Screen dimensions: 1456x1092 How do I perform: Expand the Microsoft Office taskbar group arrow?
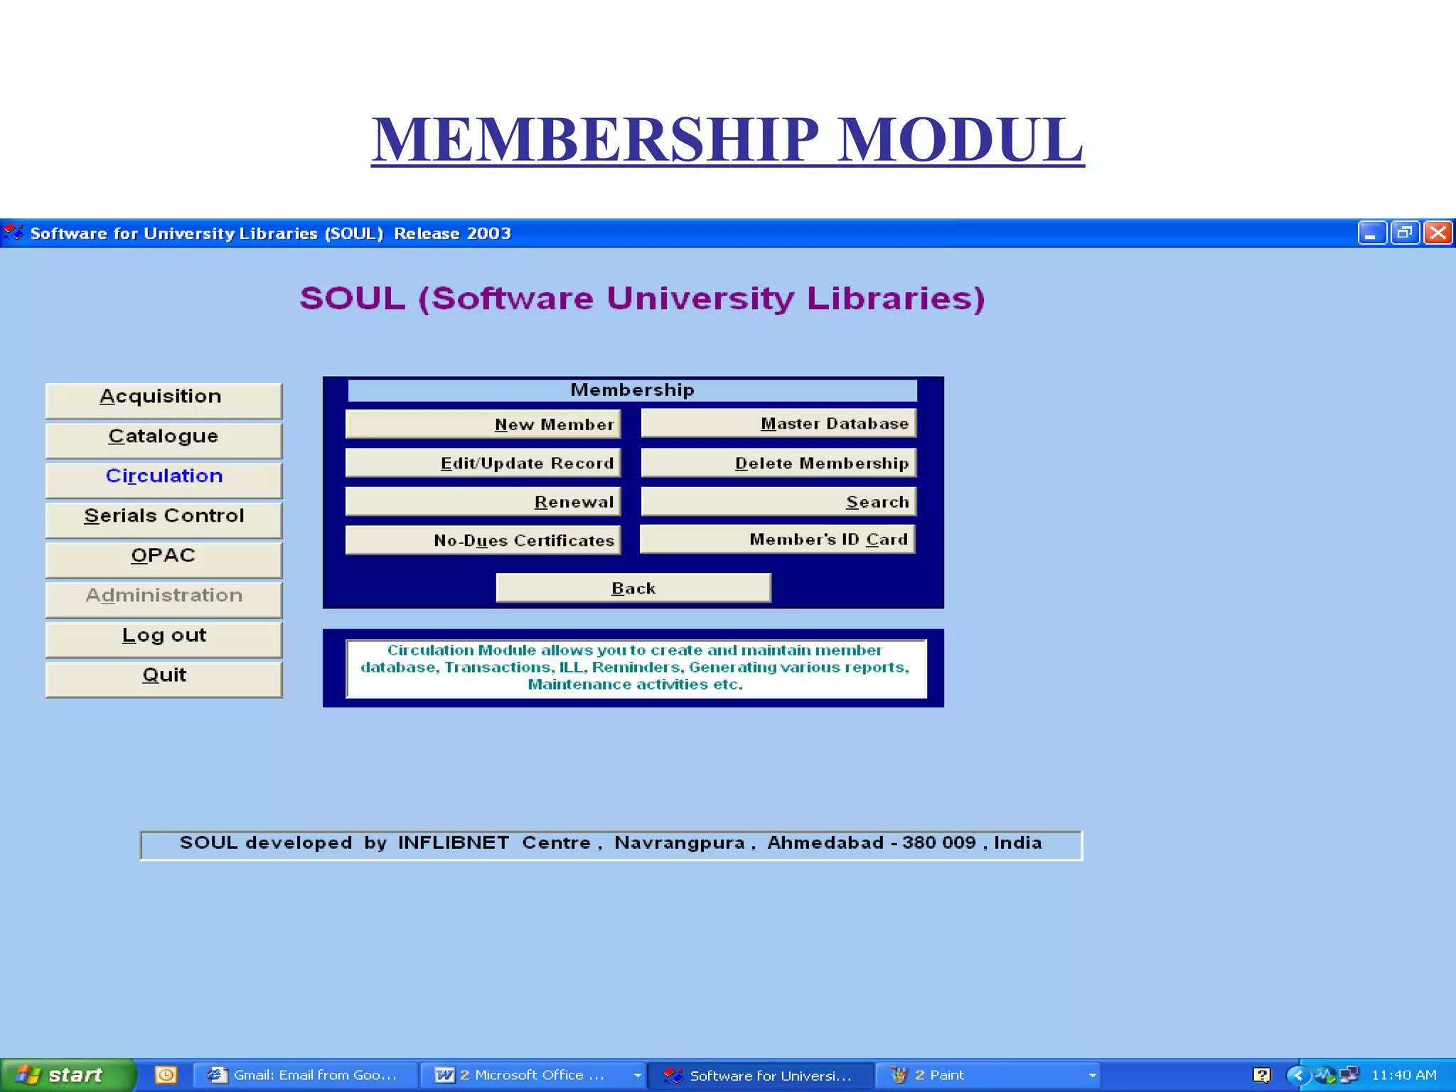click(x=637, y=1076)
